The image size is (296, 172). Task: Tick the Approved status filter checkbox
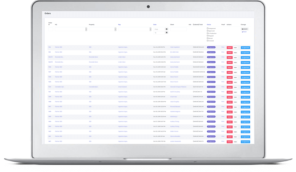(207, 31)
